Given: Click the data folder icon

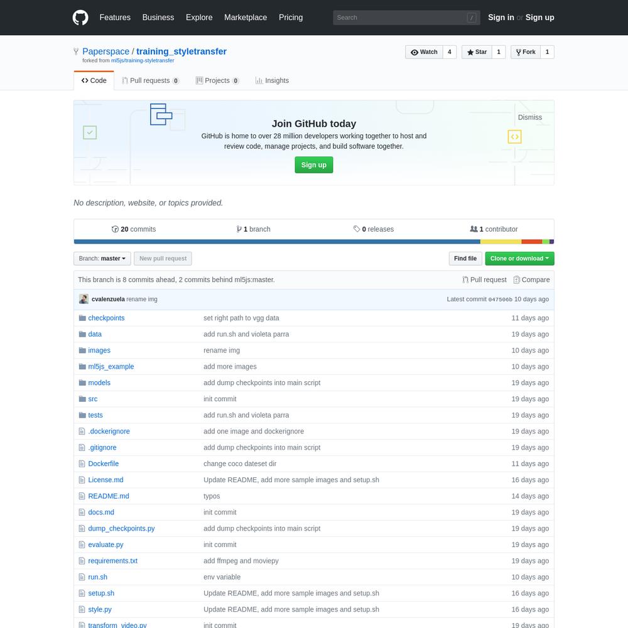Looking at the screenshot, I should 82,334.
